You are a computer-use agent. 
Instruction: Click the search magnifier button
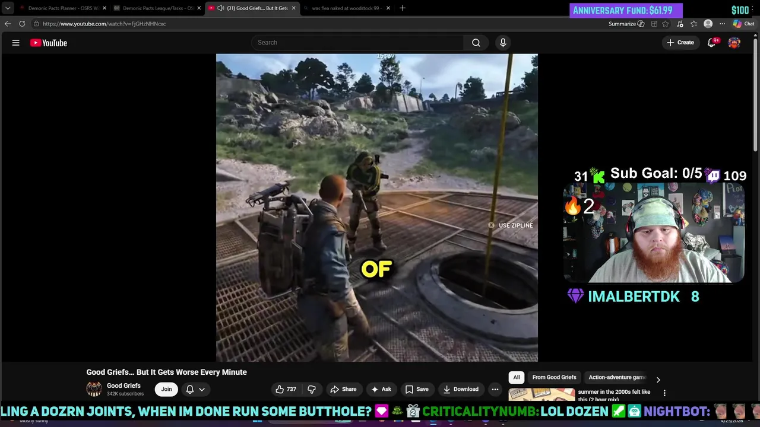tap(476, 43)
